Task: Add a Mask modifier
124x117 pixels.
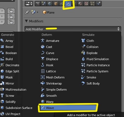Action: tap(7, 77)
